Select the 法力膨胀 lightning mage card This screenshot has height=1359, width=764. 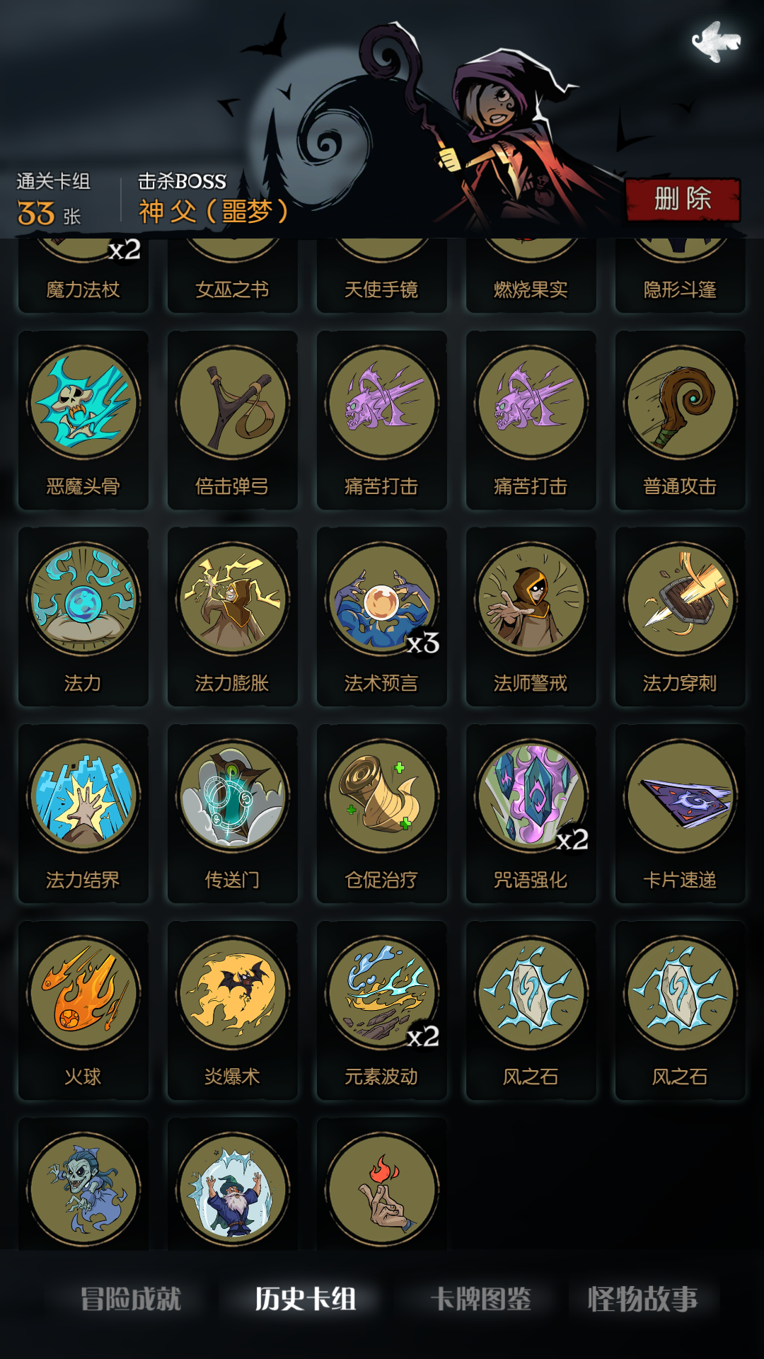pyautogui.click(x=232, y=617)
